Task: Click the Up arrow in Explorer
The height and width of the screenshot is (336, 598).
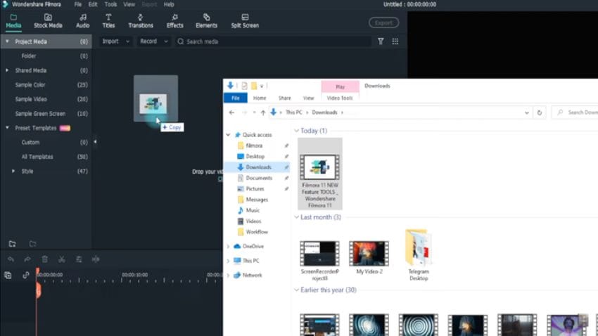Action: [263, 112]
